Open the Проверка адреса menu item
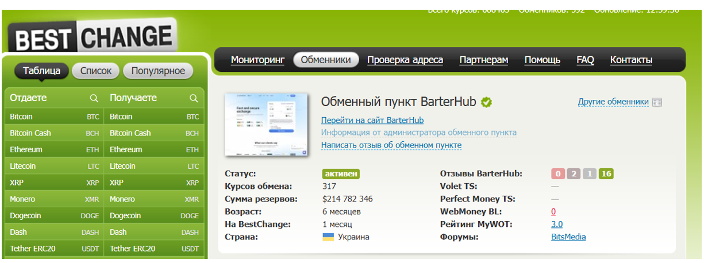Viewport: 704px width, 263px height. [x=405, y=60]
